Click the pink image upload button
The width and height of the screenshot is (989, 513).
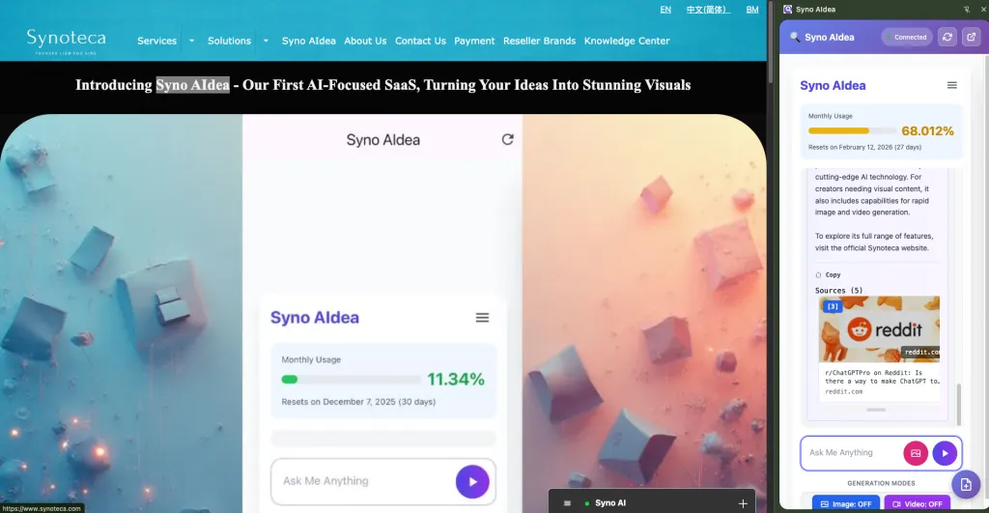click(916, 453)
